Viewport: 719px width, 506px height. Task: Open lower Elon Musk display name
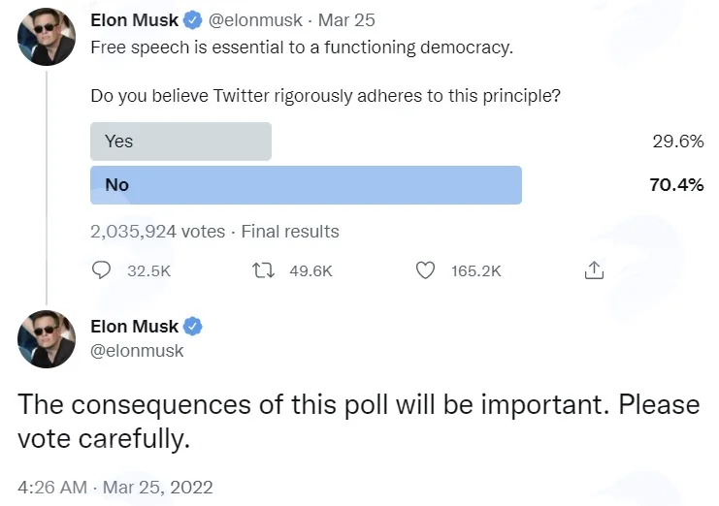pos(134,327)
